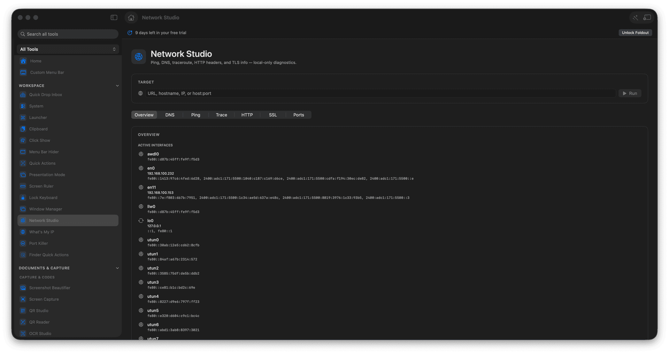Click the magic wand icon at top right

(636, 17)
